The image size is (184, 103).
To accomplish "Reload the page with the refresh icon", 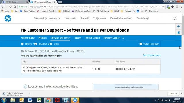I will point(11,7).
